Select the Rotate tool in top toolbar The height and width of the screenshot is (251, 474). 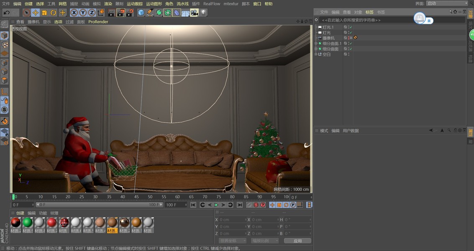tap(54, 13)
